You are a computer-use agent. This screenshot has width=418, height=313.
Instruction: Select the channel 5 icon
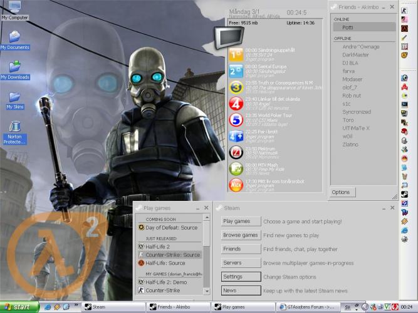pyautogui.click(x=236, y=119)
